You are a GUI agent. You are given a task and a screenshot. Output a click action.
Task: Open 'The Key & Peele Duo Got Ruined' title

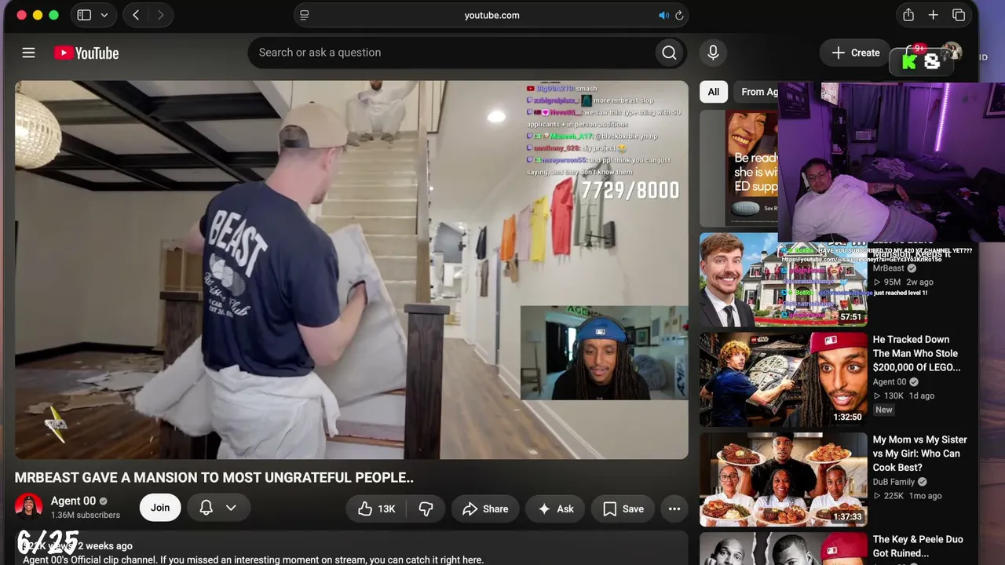918,546
